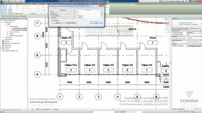Open the type selector dropdown arrow
Viewport: 202px width, 113px height.
click(x=201, y=23)
